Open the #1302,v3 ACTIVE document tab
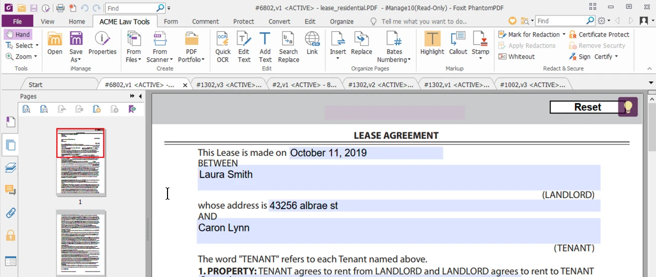The width and height of the screenshot is (656, 277). coord(229,85)
